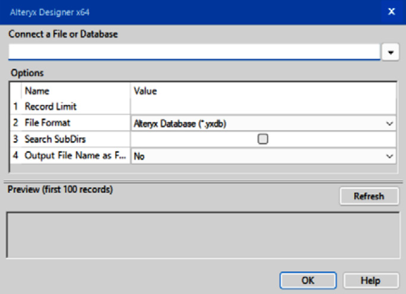The width and height of the screenshot is (406, 294).
Task: Confirm with the OK button
Action: click(308, 280)
